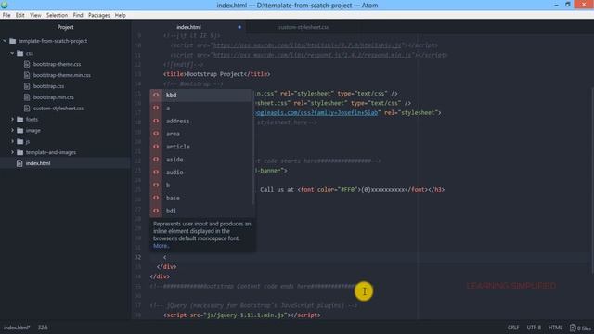Open the Help menu

[120, 15]
